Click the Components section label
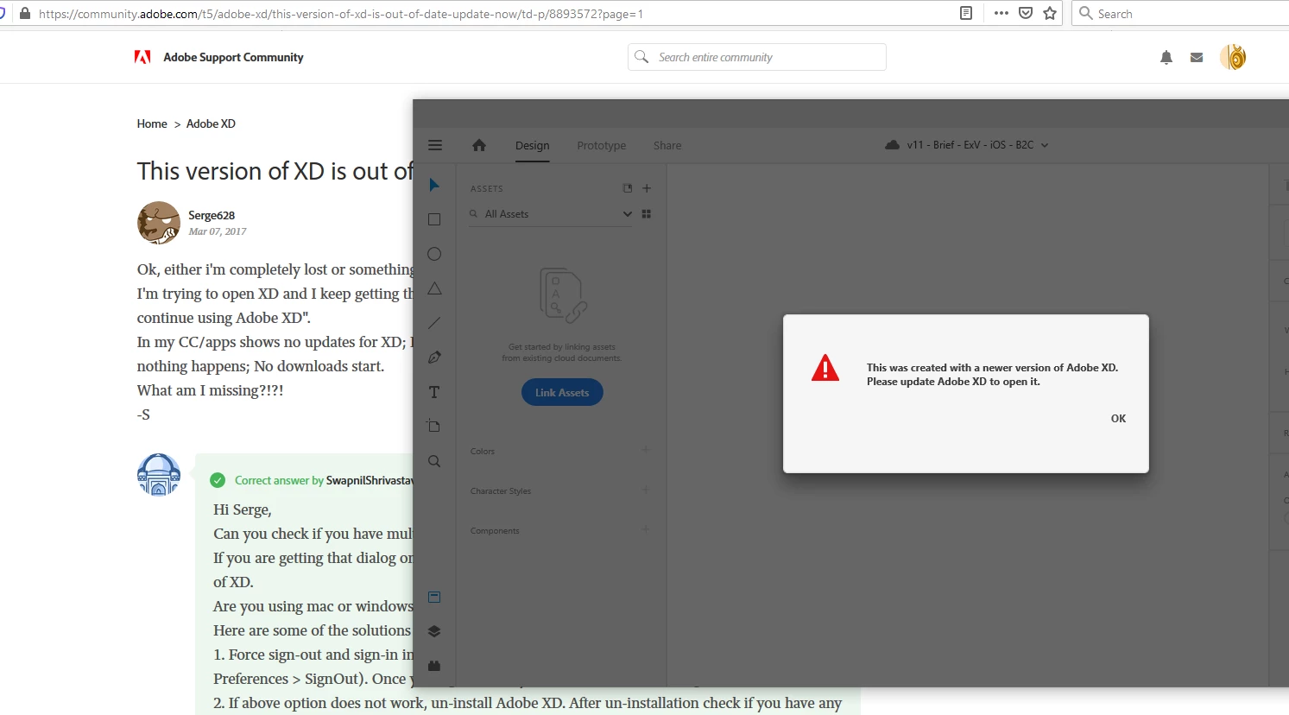The width and height of the screenshot is (1289, 715). coord(495,530)
